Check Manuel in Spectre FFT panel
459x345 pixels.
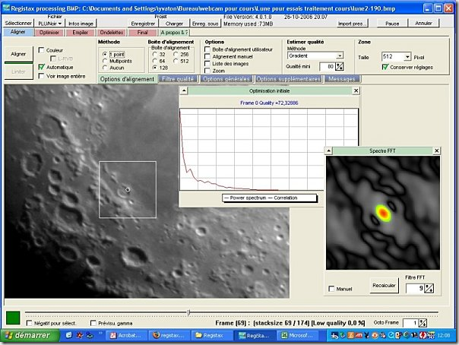tap(331, 289)
